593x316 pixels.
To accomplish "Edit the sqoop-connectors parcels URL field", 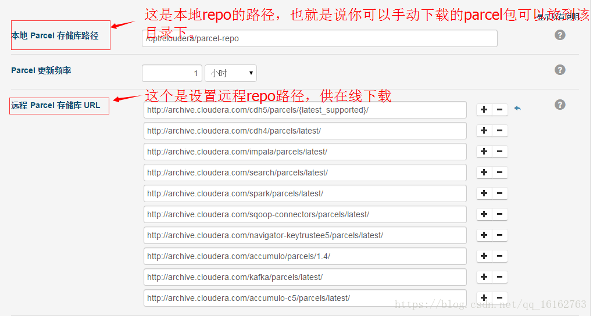I will click(x=305, y=214).
